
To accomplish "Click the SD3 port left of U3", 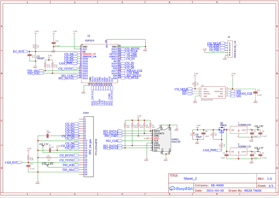I will point(187,94).
